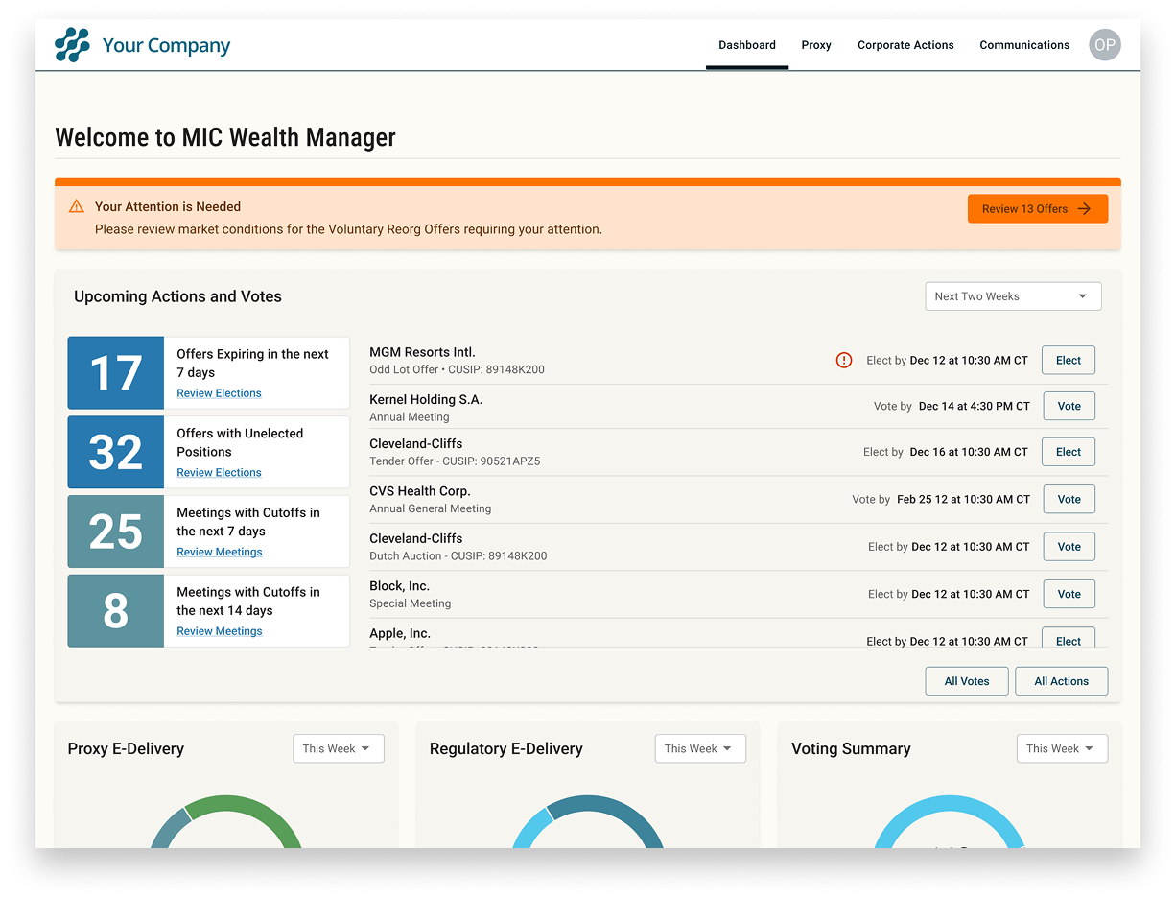This screenshot has height=898, width=1175.
Task: Click the 8 meetings cutoff tile
Action: (x=116, y=611)
